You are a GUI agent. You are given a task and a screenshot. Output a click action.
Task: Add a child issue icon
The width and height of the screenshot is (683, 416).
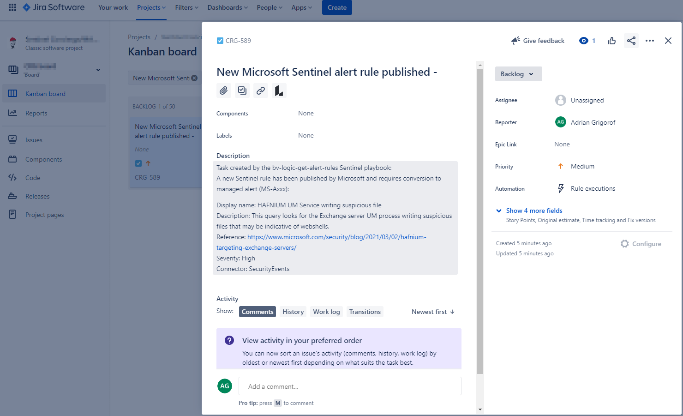[242, 90]
